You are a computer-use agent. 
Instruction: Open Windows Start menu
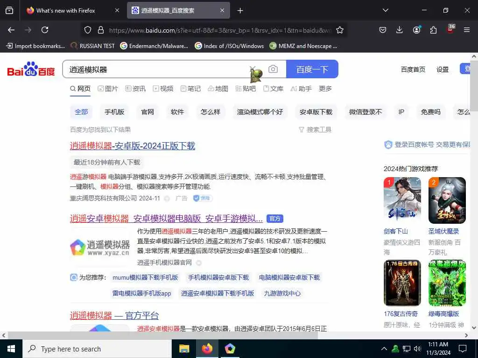[11, 349]
